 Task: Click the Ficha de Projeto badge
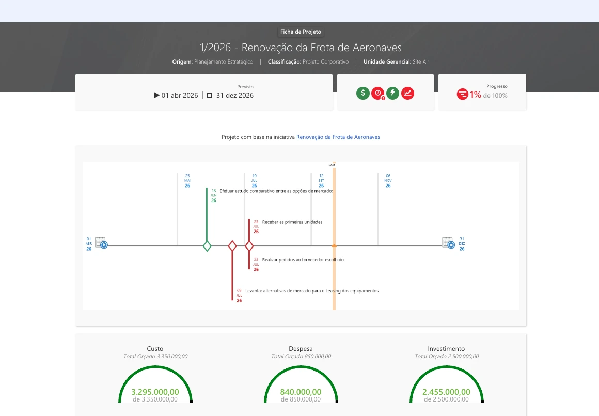point(301,32)
